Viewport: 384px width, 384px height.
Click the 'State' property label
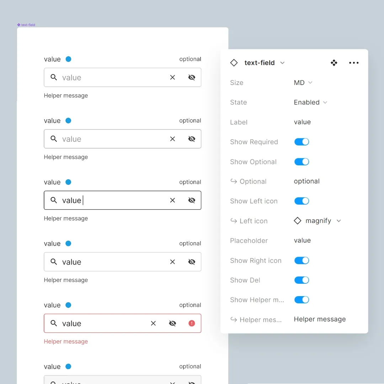(x=238, y=102)
